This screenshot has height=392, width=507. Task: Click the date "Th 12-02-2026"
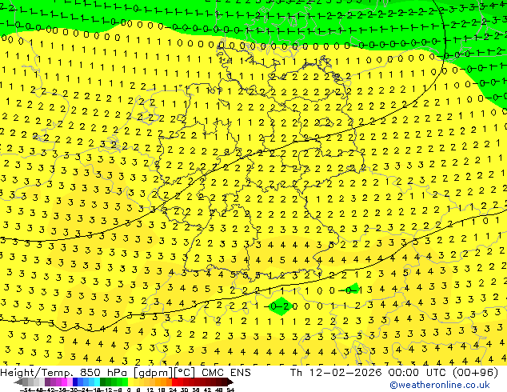(x=336, y=373)
